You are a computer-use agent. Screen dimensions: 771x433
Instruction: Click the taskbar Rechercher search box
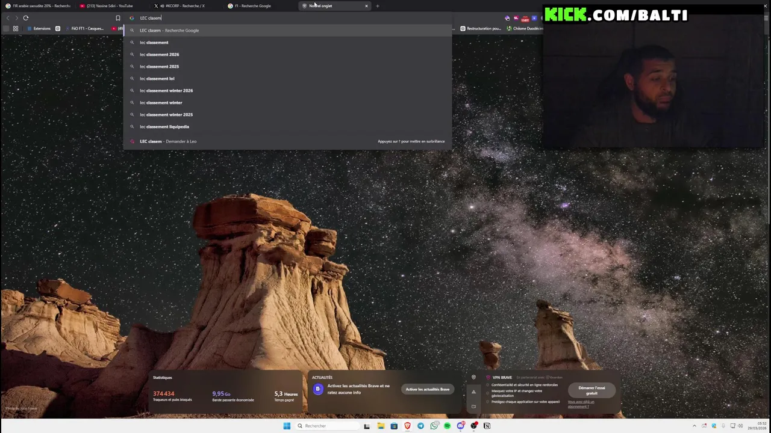tap(326, 426)
